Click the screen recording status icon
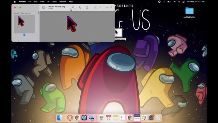Image resolution: width=218 pixels, height=123 pixels. 159,2
